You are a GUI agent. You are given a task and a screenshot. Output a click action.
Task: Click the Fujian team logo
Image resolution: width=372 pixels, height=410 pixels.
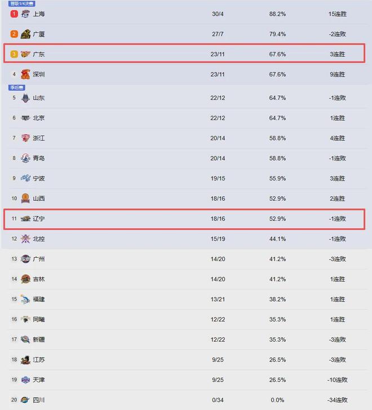(x=25, y=299)
